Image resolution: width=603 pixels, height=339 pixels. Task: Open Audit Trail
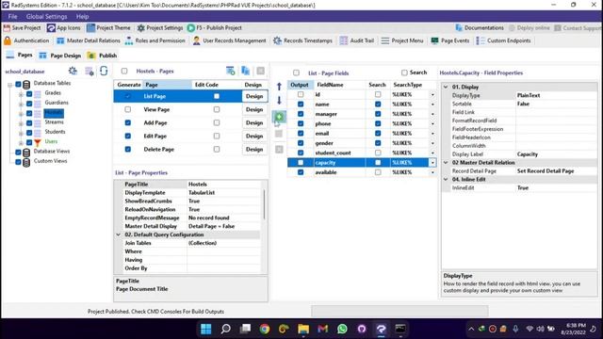(x=356, y=40)
